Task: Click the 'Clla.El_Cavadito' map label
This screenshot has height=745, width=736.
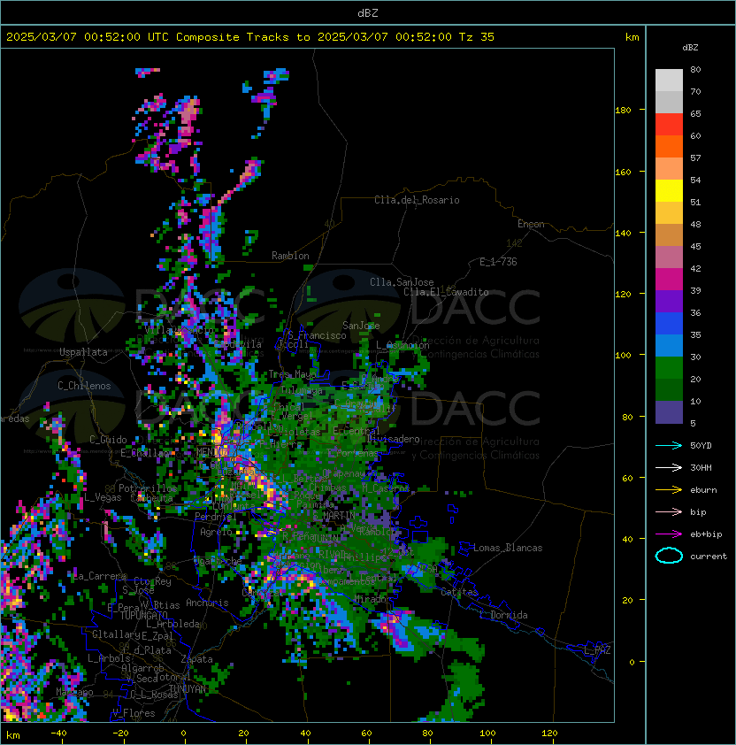Action: [x=446, y=292]
